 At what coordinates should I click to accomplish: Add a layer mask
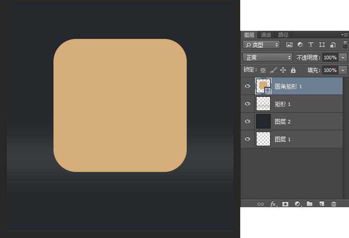[x=285, y=204]
